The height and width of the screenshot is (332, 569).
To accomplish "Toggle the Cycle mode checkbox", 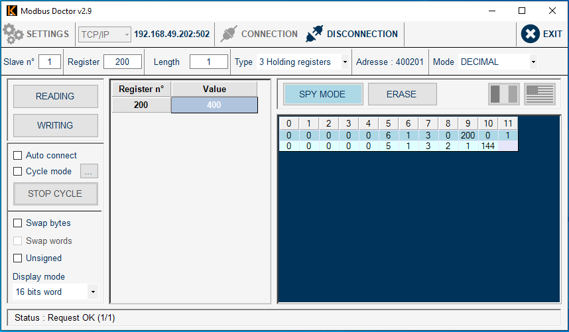I will point(18,172).
